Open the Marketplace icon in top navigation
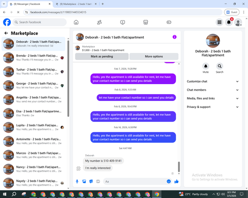This screenshot has width=248, height=198. click(146, 22)
